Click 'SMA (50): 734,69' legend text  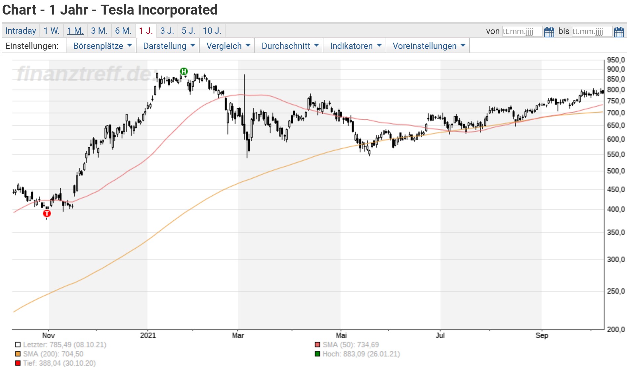(x=351, y=345)
